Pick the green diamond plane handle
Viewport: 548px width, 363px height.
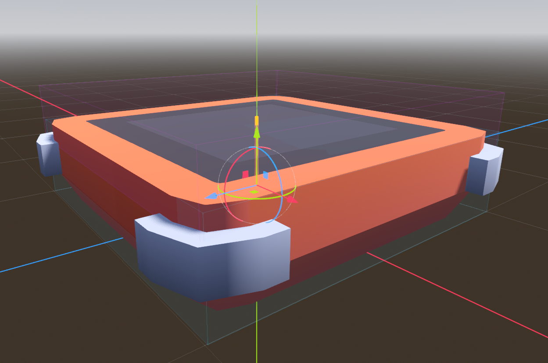(x=254, y=192)
